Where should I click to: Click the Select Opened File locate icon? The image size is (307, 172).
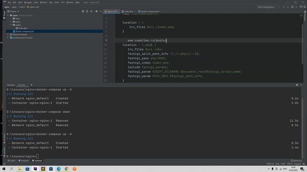click(x=83, y=11)
